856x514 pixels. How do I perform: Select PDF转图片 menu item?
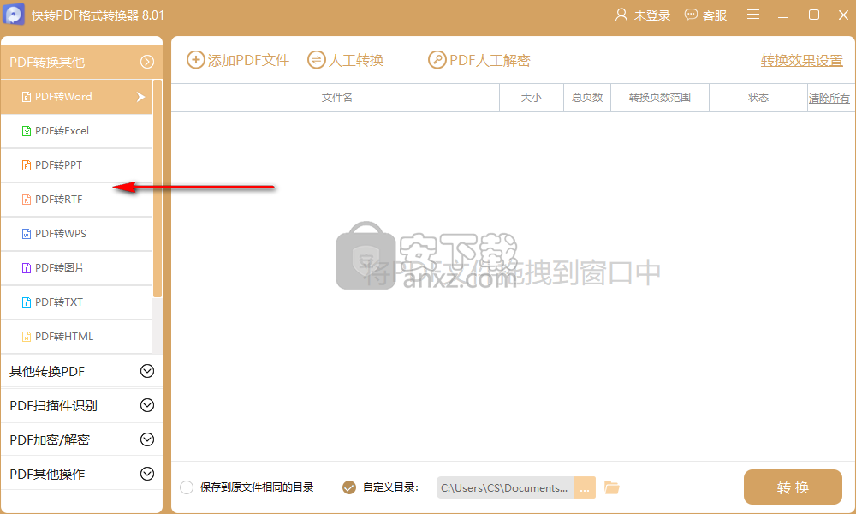point(77,267)
